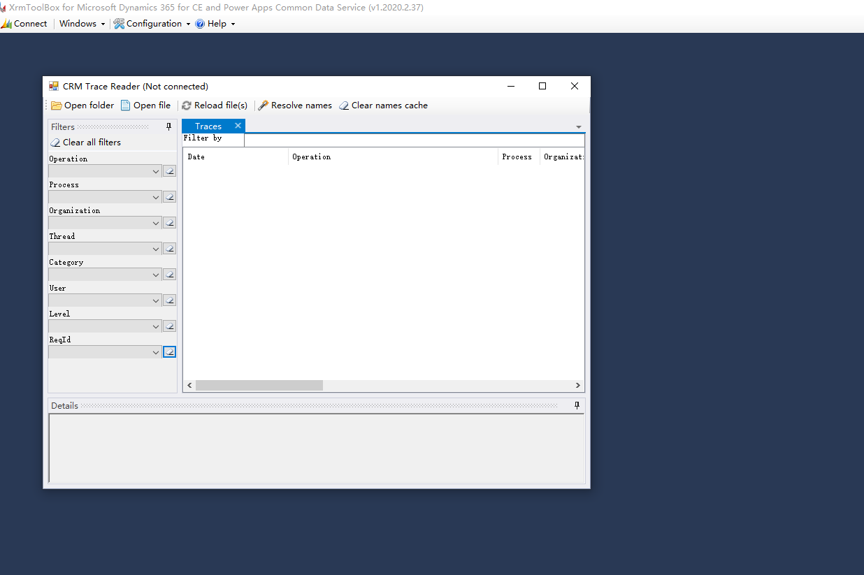Maximize the CRM Trace Reader window
Screen dimensions: 864x575
(x=542, y=86)
